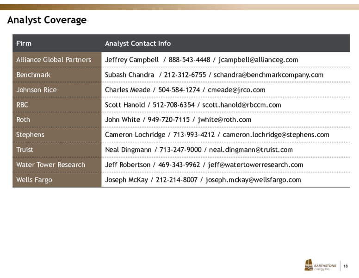
Task: Select the 'Stephens' firm cell
Action: coord(57,135)
